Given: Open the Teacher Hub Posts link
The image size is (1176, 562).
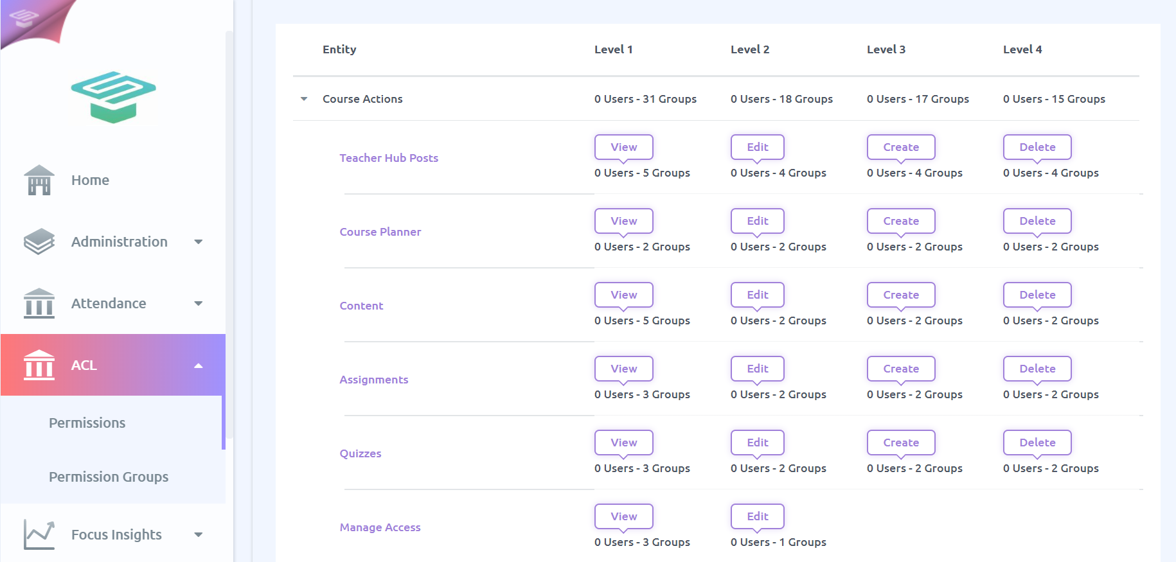Looking at the screenshot, I should 389,158.
